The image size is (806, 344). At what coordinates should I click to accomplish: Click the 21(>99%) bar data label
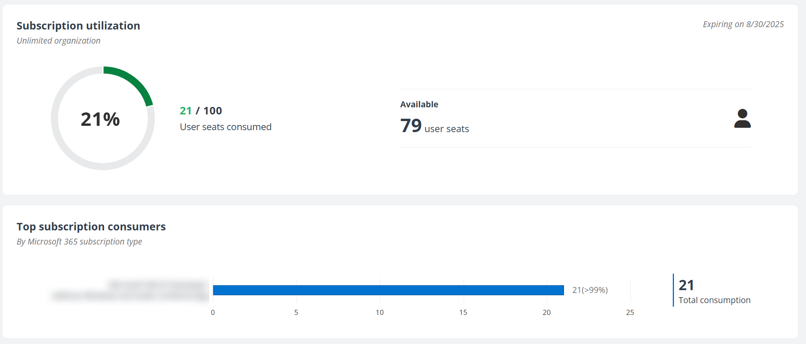click(590, 290)
